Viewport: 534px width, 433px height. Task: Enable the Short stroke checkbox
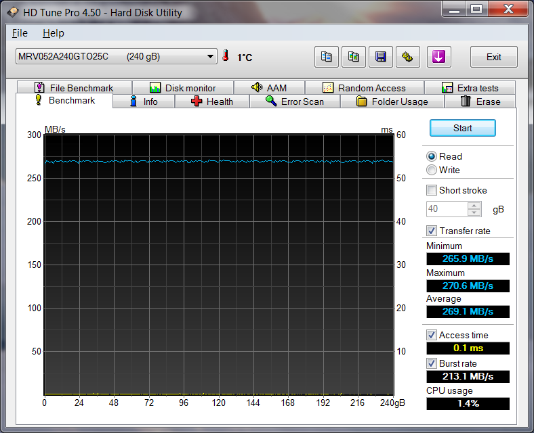pyautogui.click(x=432, y=190)
